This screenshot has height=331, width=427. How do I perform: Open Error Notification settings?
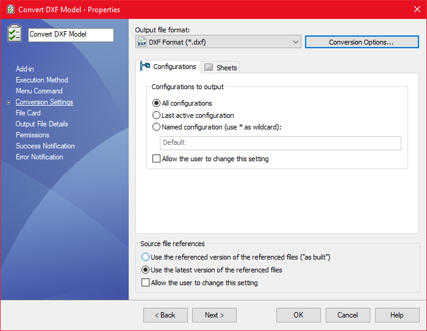(40, 157)
